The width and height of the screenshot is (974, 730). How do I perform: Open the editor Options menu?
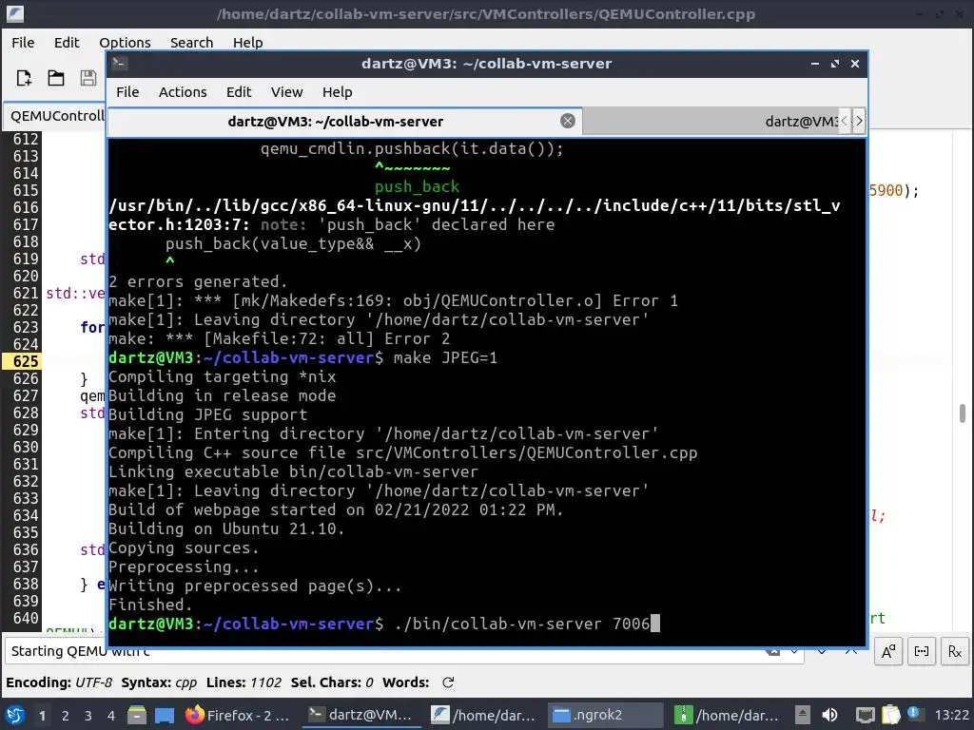[x=125, y=43]
